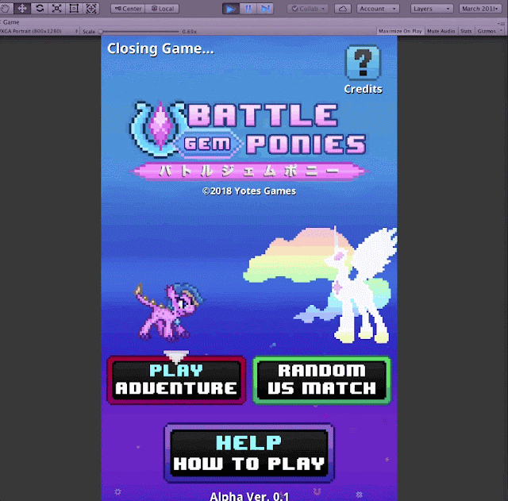Open the Collab dropdown
Image resolution: width=508 pixels, height=501 pixels.
[308, 9]
